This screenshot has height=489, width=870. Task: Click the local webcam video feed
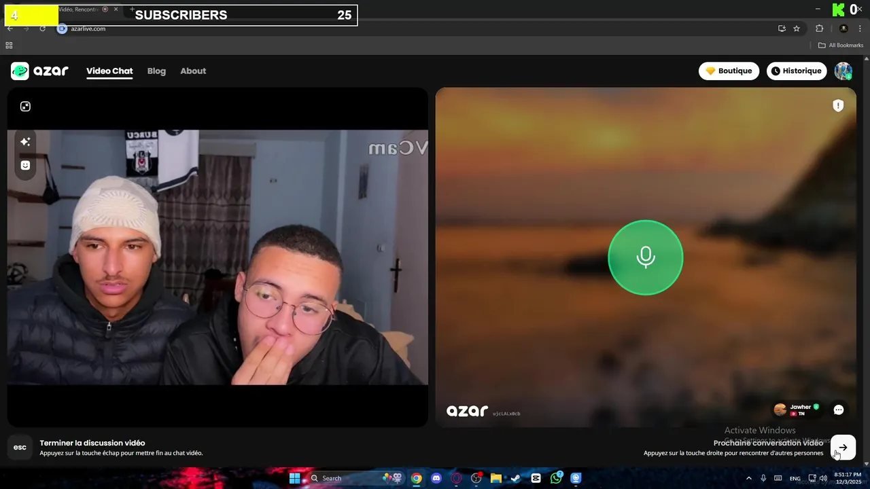coord(217,257)
